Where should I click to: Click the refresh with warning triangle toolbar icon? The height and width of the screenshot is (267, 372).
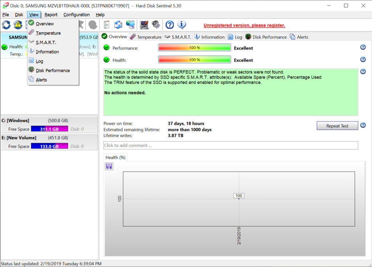click(18, 25)
